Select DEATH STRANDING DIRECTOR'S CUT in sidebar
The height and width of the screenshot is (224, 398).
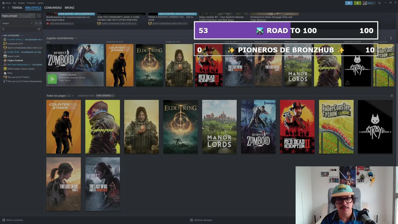point(23,48)
